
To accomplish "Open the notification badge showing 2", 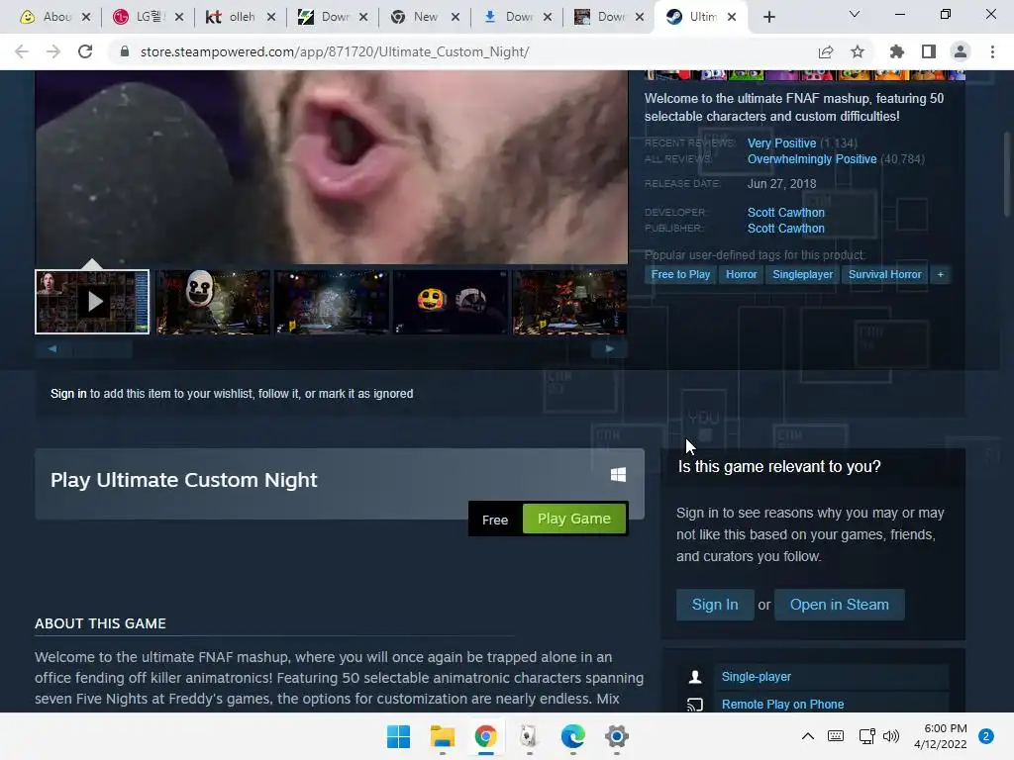I will pyautogui.click(x=986, y=736).
